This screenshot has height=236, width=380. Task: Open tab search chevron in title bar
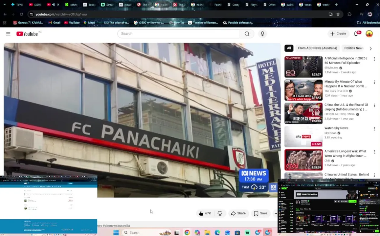pos(4,5)
